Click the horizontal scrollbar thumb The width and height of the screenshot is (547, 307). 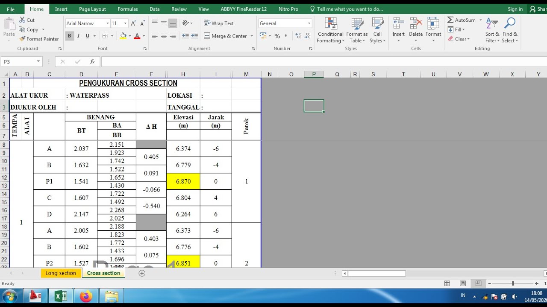pyautogui.click(x=376, y=273)
